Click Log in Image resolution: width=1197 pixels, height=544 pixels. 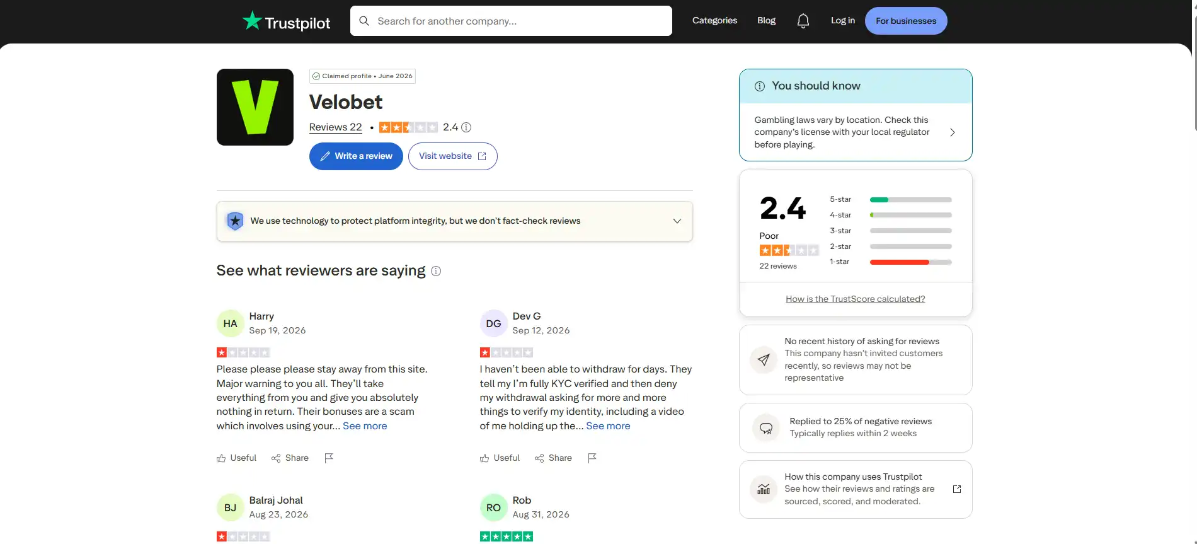click(843, 21)
